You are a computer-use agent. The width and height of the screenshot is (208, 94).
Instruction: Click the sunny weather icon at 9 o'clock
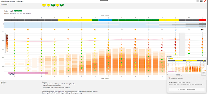pyautogui.click(x=41, y=30)
